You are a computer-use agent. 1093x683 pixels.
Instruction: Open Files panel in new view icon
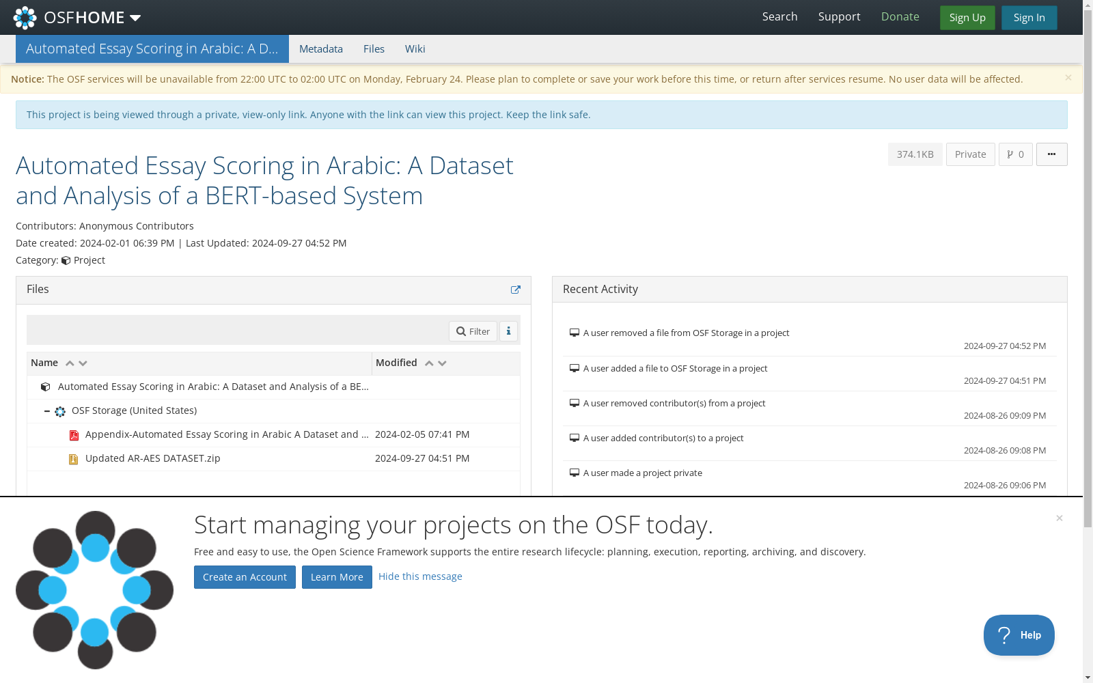(516, 290)
